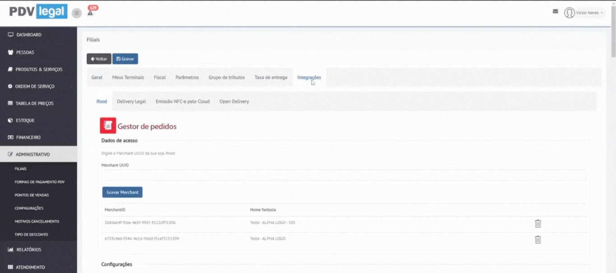Click the Voltar button
The height and width of the screenshot is (273, 616).
[x=99, y=59]
